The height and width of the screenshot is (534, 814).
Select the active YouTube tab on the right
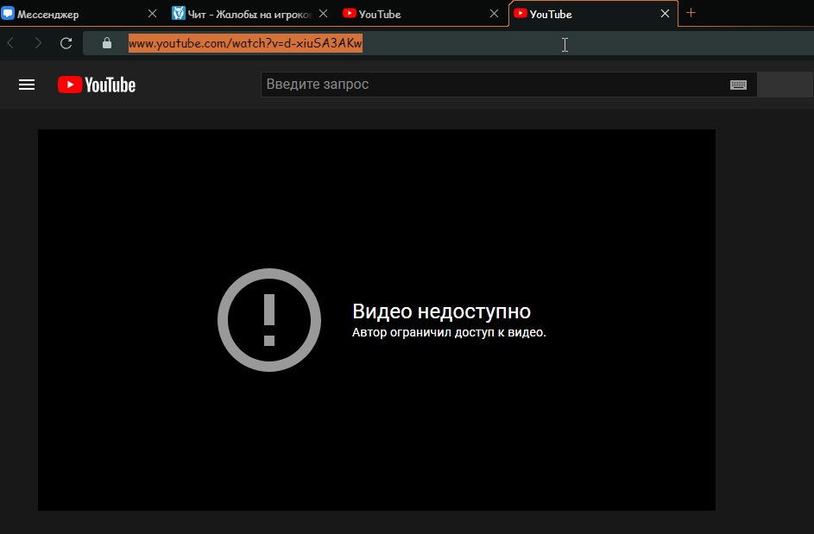578,14
